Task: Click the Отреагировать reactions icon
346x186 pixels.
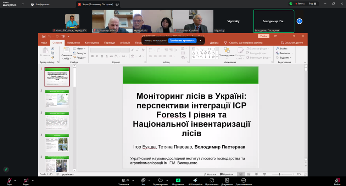Action: pyautogui.click(x=160, y=180)
